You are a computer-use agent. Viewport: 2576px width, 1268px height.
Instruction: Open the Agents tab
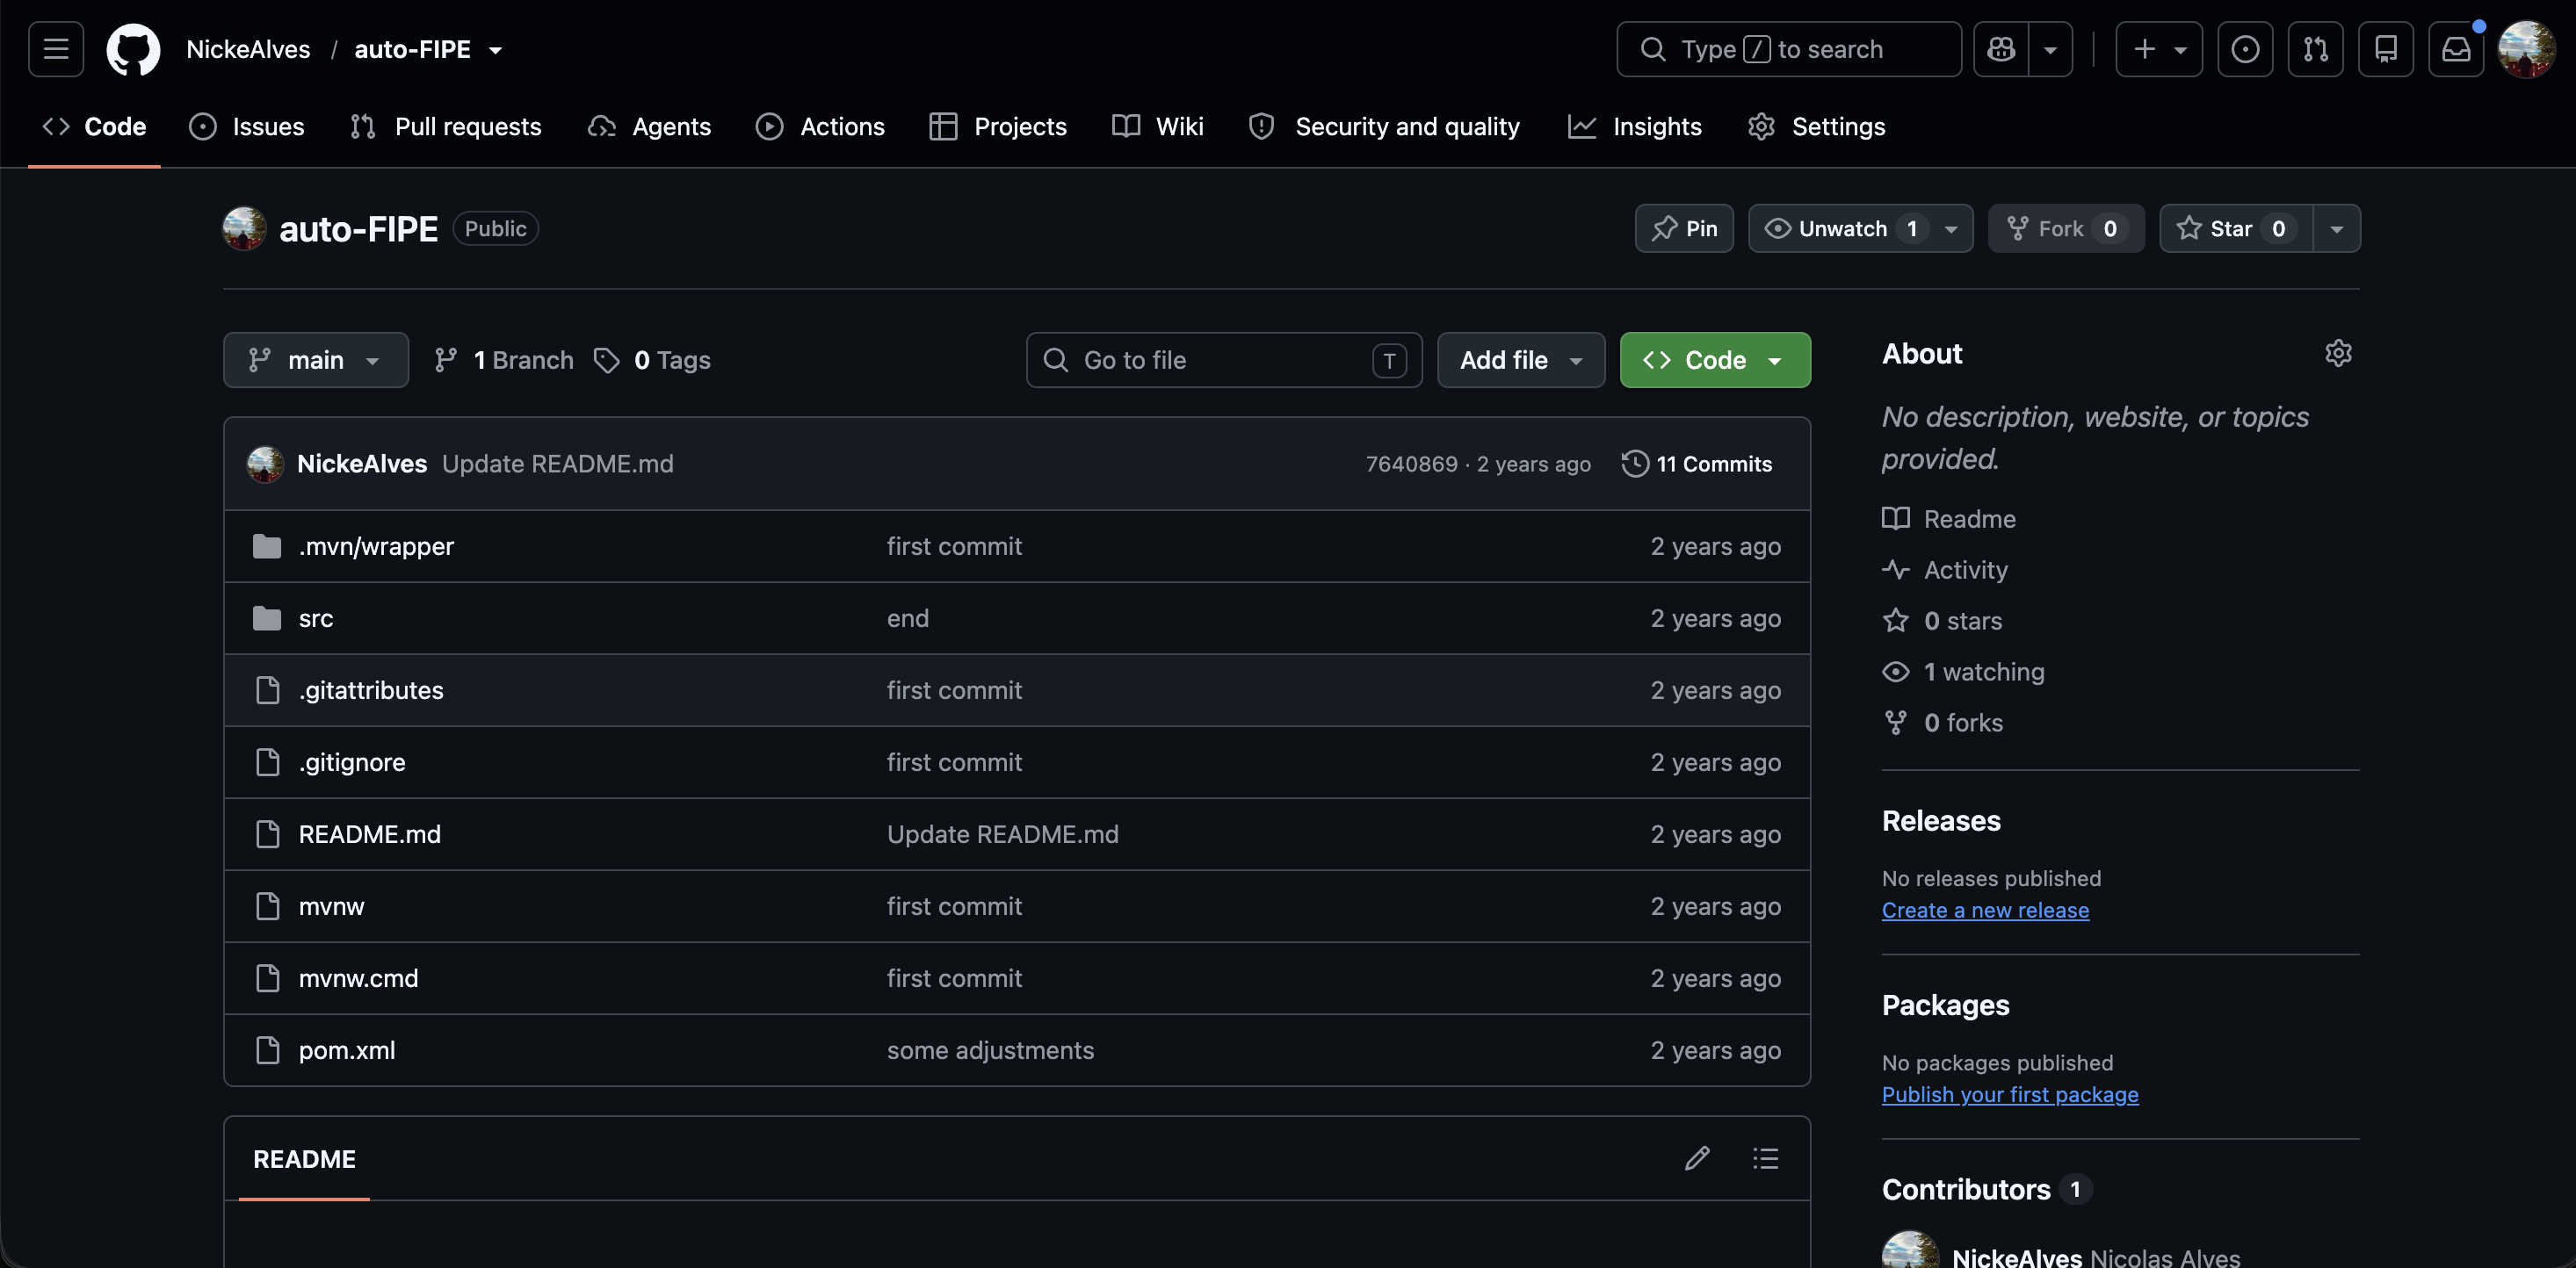(649, 127)
